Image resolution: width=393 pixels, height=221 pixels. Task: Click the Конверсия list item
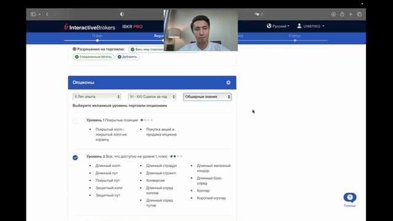[x=155, y=180]
